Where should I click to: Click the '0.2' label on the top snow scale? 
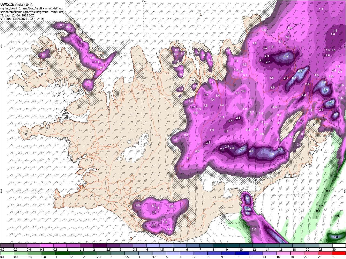tap(2, 250)
